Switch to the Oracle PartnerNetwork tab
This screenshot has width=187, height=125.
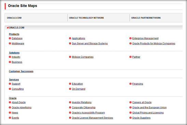tap(146, 18)
